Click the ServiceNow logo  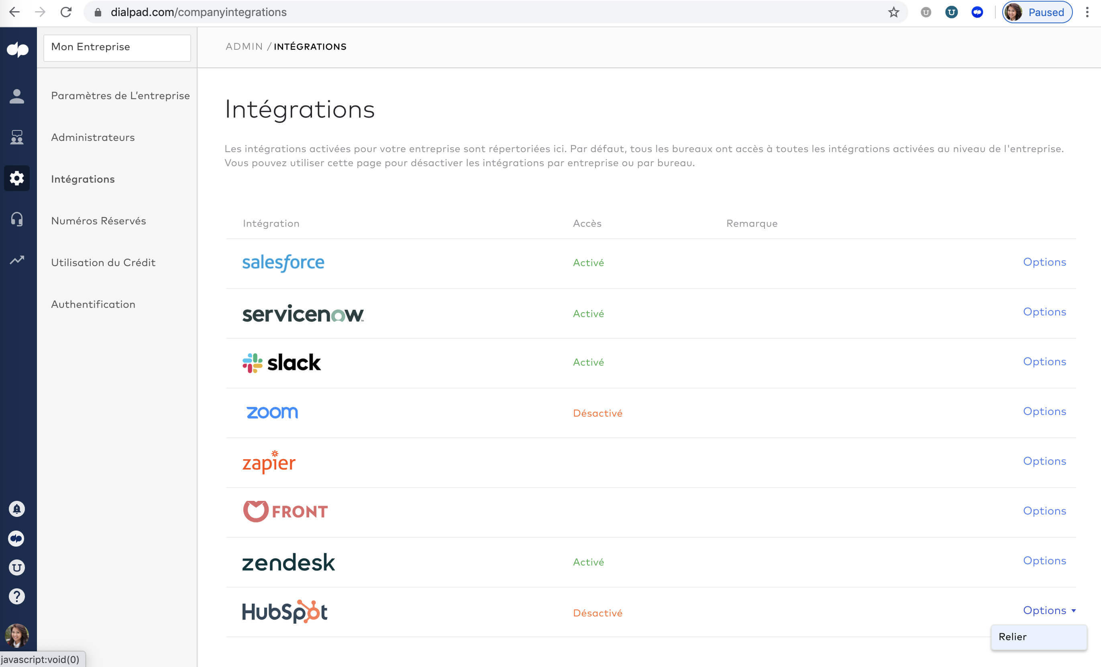coord(303,313)
